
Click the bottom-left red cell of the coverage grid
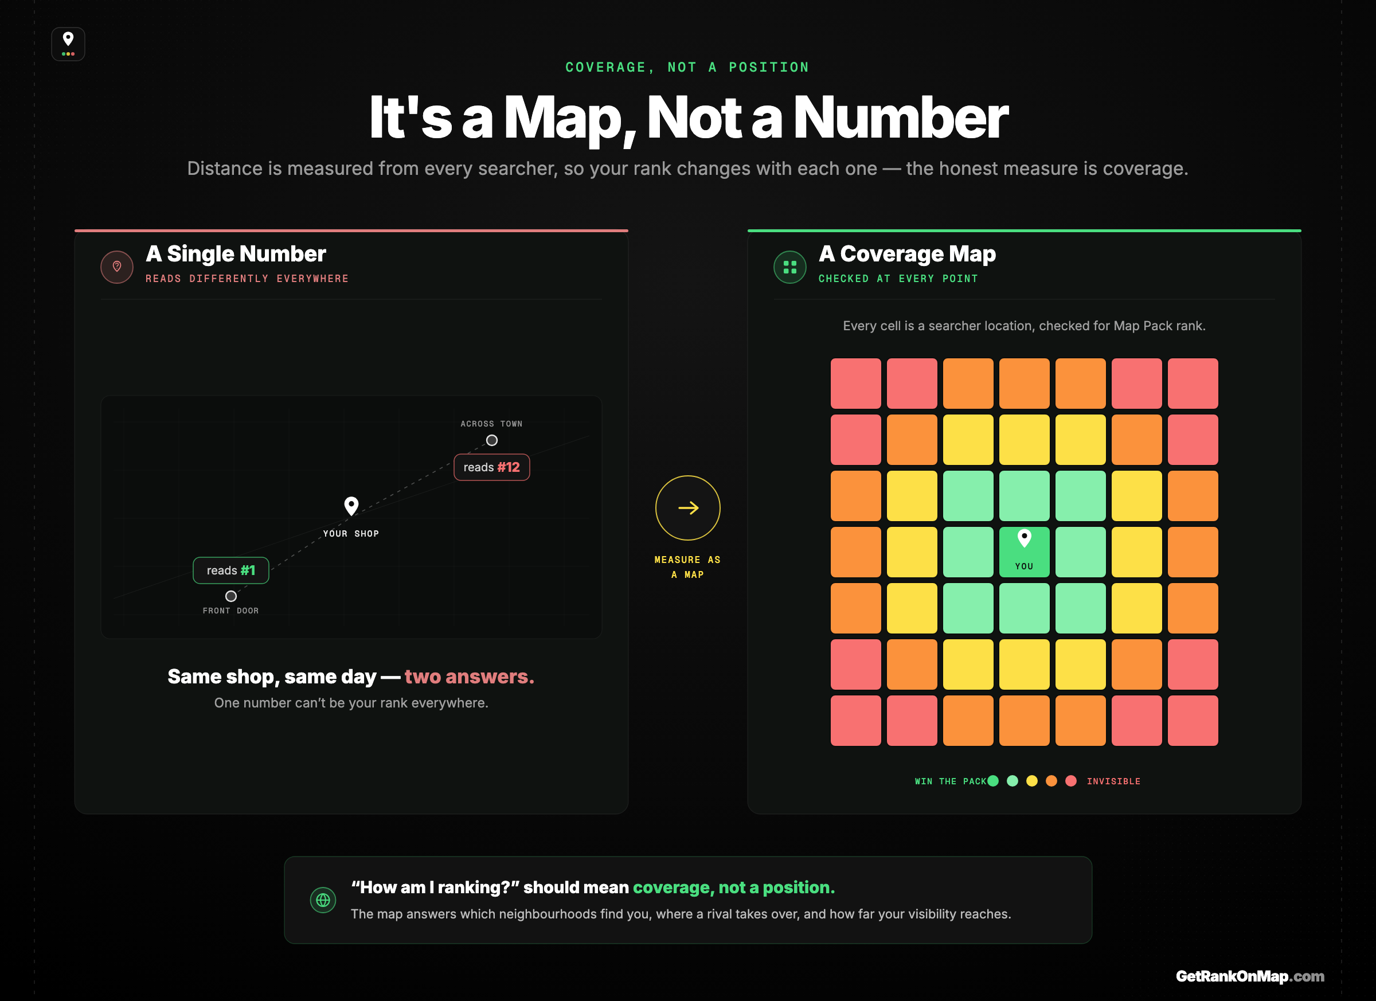[x=855, y=720]
